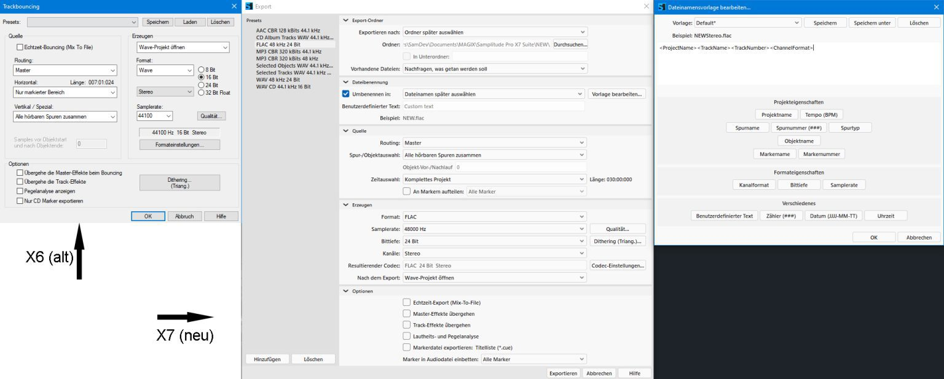Select the 8 Bit radio button
This screenshot has width=944, height=379.
pyautogui.click(x=202, y=69)
